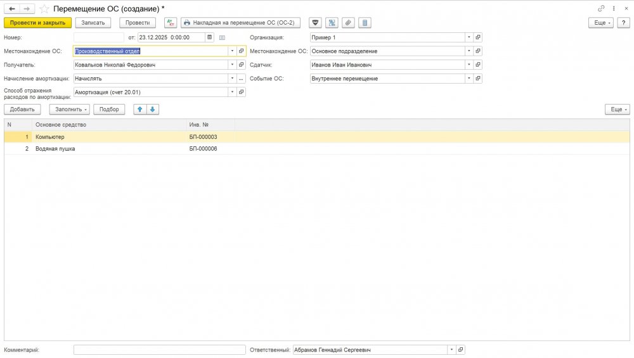This screenshot has height=358, width=634.
Task: Move the selected row down with the arrow
Action: (x=152, y=109)
